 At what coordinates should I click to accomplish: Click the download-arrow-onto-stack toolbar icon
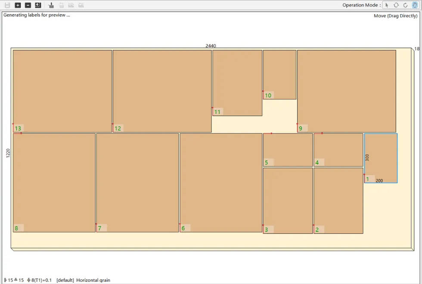(x=51, y=5)
